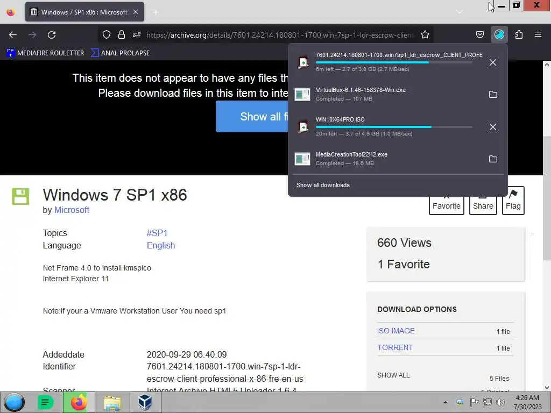
Task: Click Show all downloads
Action: (323, 185)
